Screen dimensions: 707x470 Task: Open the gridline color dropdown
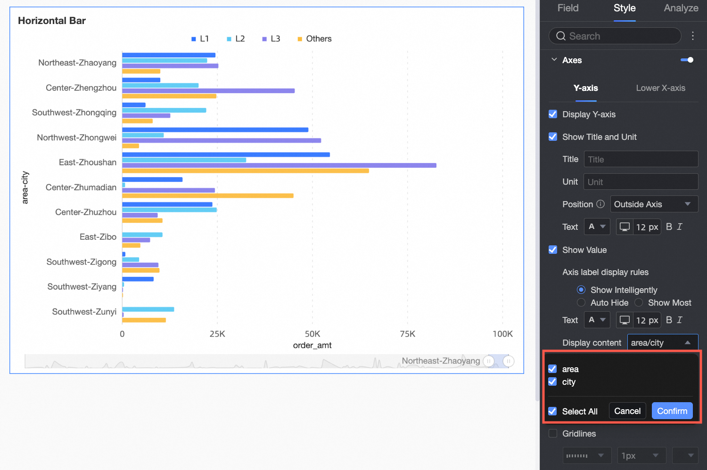pyautogui.click(x=685, y=455)
